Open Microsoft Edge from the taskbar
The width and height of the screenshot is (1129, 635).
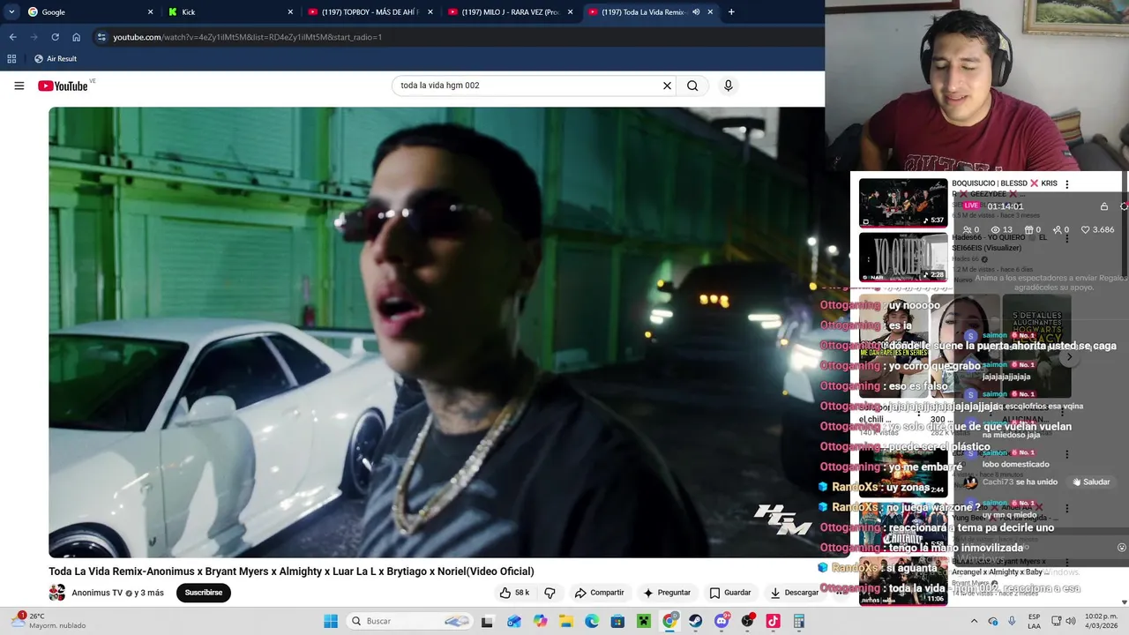point(592,621)
